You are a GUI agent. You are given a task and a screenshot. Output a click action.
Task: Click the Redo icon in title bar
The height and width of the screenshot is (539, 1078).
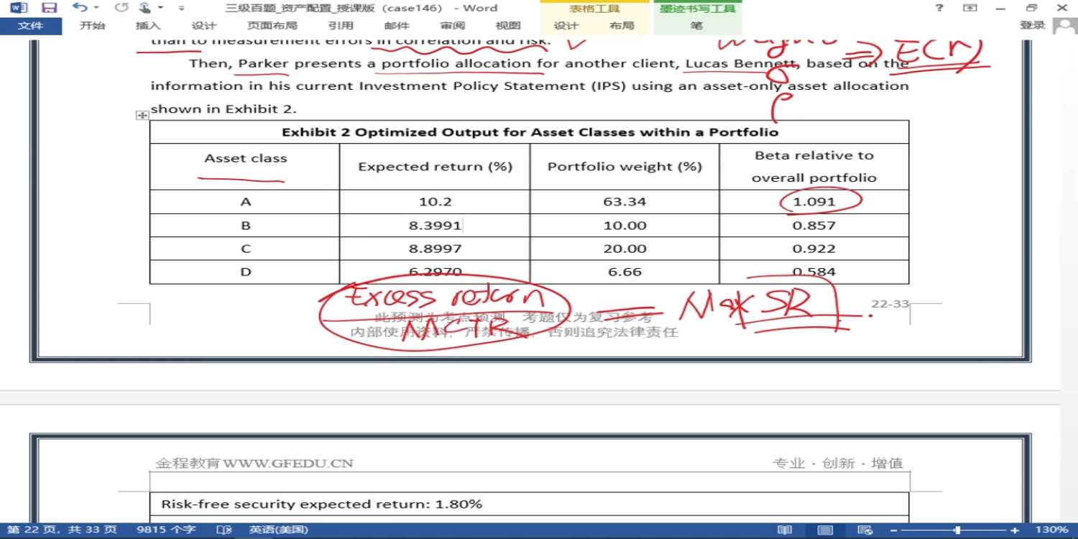click(x=121, y=8)
